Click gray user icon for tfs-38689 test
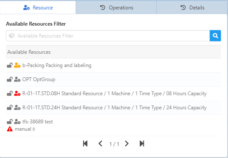Image resolution: width=228 pixels, height=158 pixels. 17,122
